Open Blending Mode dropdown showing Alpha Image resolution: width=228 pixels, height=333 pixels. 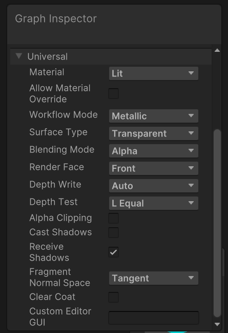(154, 151)
